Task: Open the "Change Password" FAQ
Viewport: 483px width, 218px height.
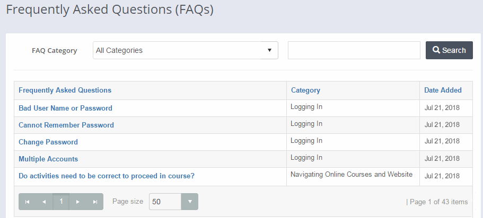Action: [48, 142]
